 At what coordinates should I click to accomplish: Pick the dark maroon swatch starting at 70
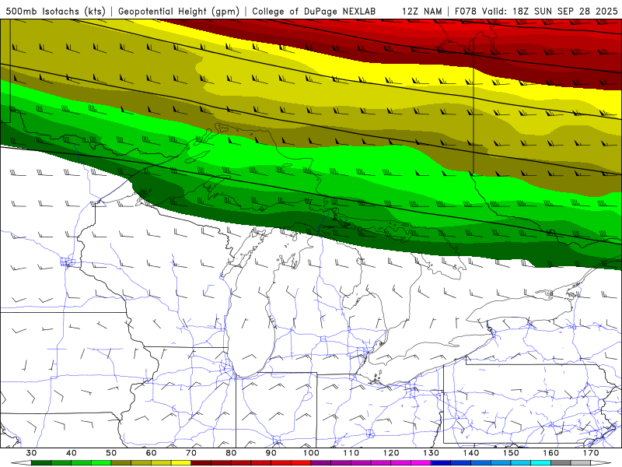click(x=201, y=462)
